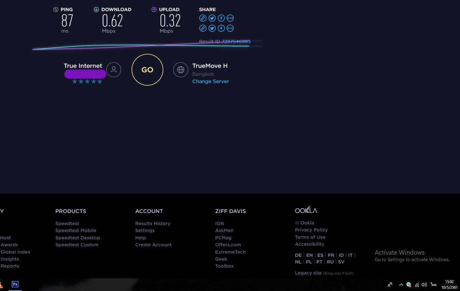460x291 pixels.
Task: Open the Geek footer link
Action: pos(221,259)
